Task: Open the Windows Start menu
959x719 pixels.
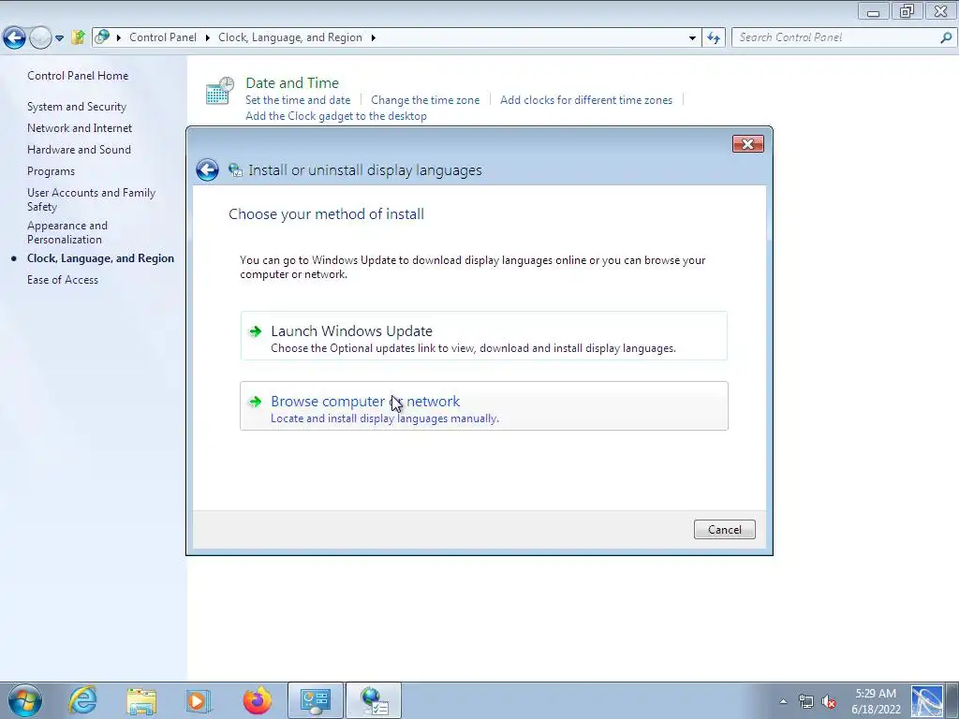Action: coord(25,700)
